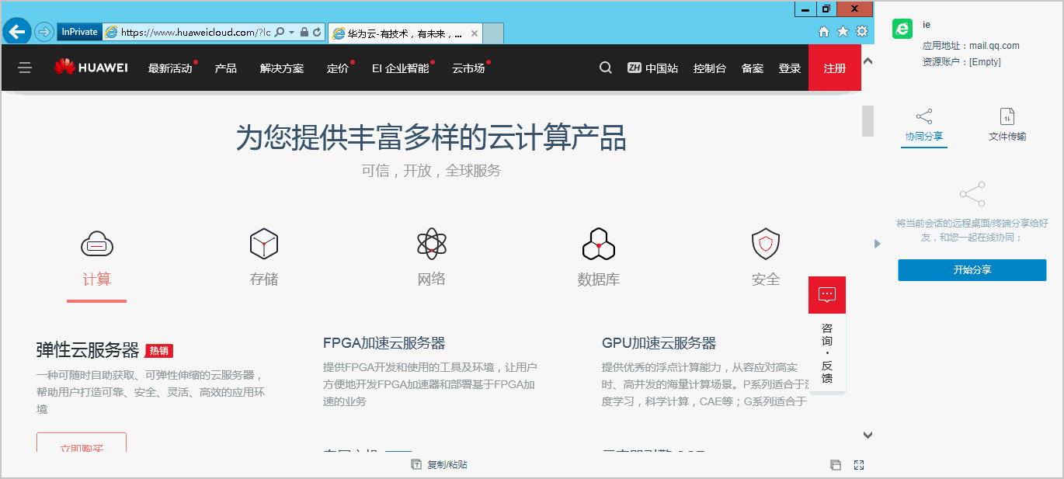Click the 复制/粘贴 copy-paste button
The image size is (1064, 479).
click(x=440, y=465)
